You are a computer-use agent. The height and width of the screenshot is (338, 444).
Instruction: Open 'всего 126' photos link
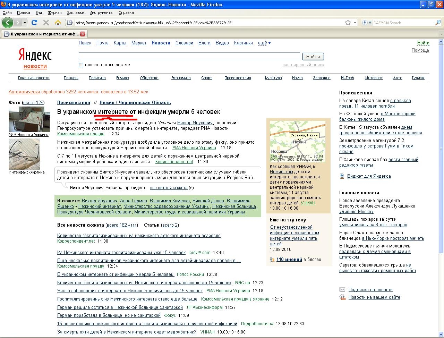[33, 103]
